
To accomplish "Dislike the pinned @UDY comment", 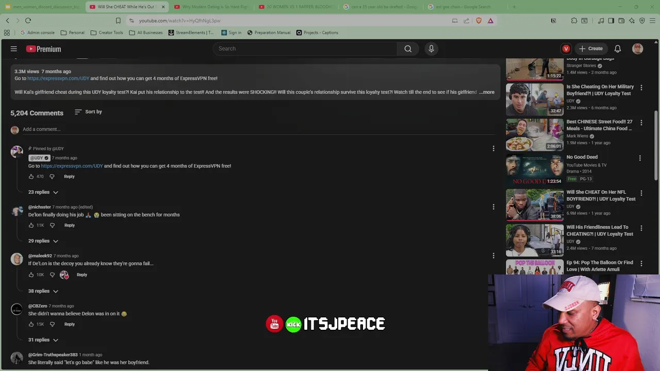I will coord(52,176).
